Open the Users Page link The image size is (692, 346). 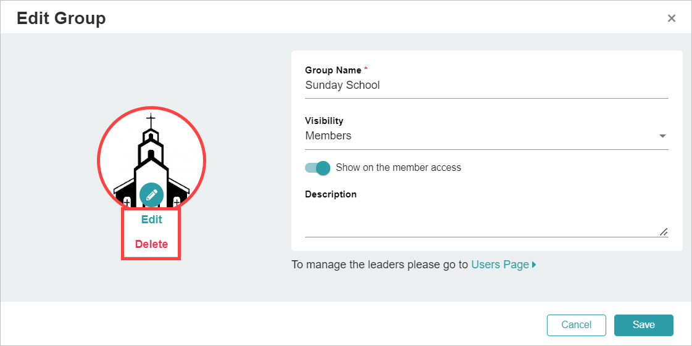[500, 265]
